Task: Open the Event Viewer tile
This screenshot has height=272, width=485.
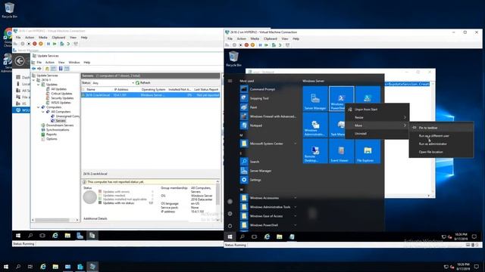Action: pos(341,151)
